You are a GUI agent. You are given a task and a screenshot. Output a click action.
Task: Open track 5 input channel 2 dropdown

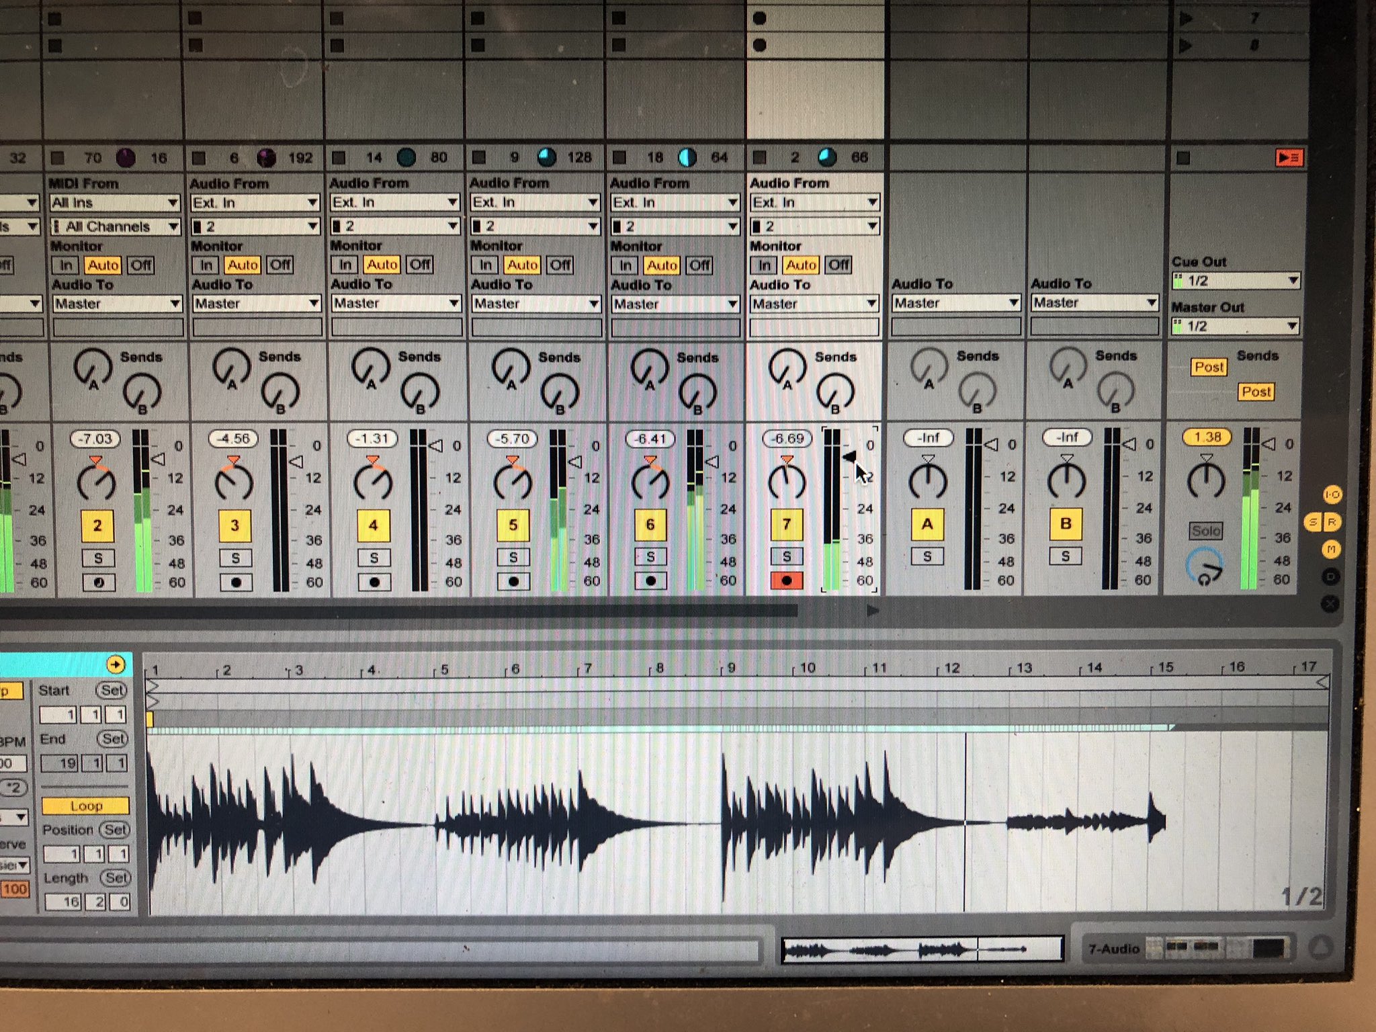coord(535,226)
